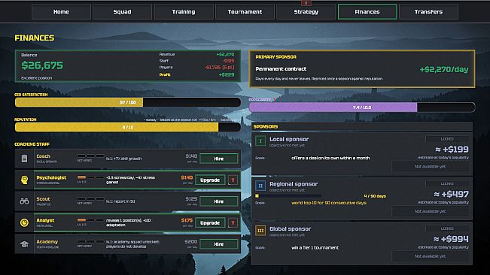
Task: Click the Profit row in balance panel
Action: click(x=196, y=75)
